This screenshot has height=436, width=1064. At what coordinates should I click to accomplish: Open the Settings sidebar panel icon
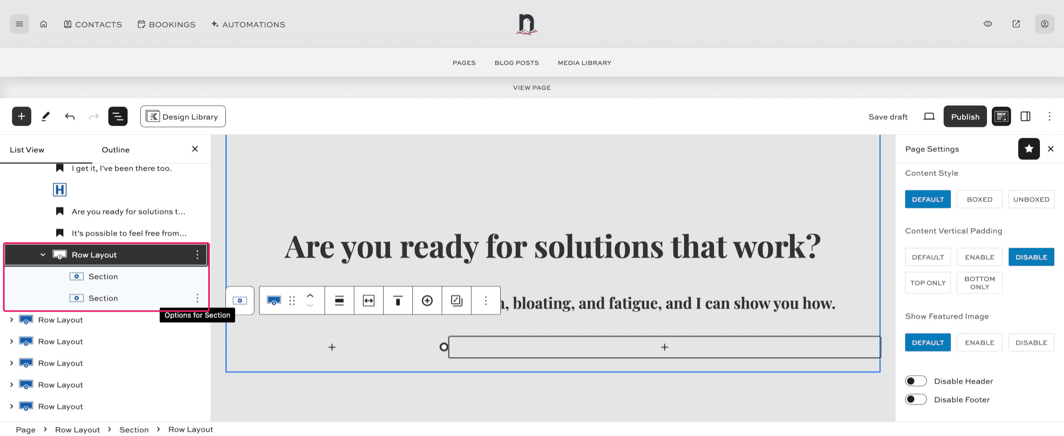pos(1025,116)
